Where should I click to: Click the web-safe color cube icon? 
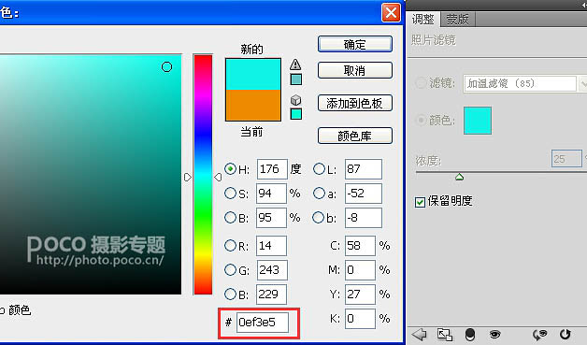pos(295,100)
